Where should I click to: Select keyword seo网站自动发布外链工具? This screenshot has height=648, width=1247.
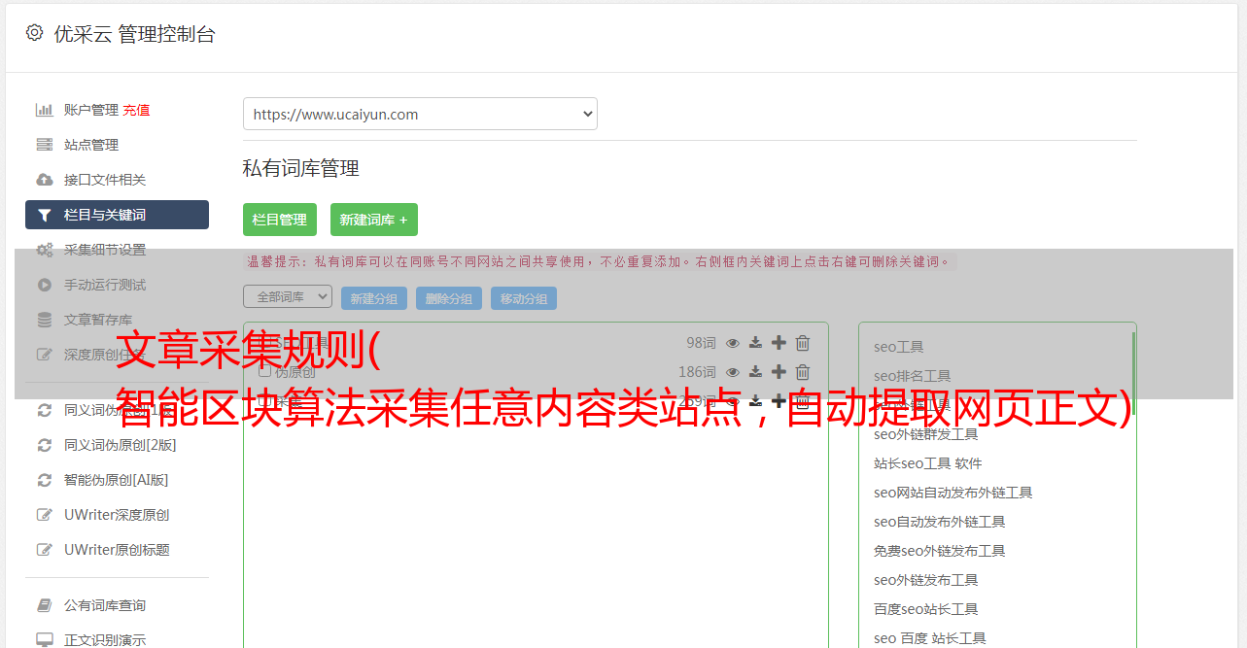[x=953, y=493]
